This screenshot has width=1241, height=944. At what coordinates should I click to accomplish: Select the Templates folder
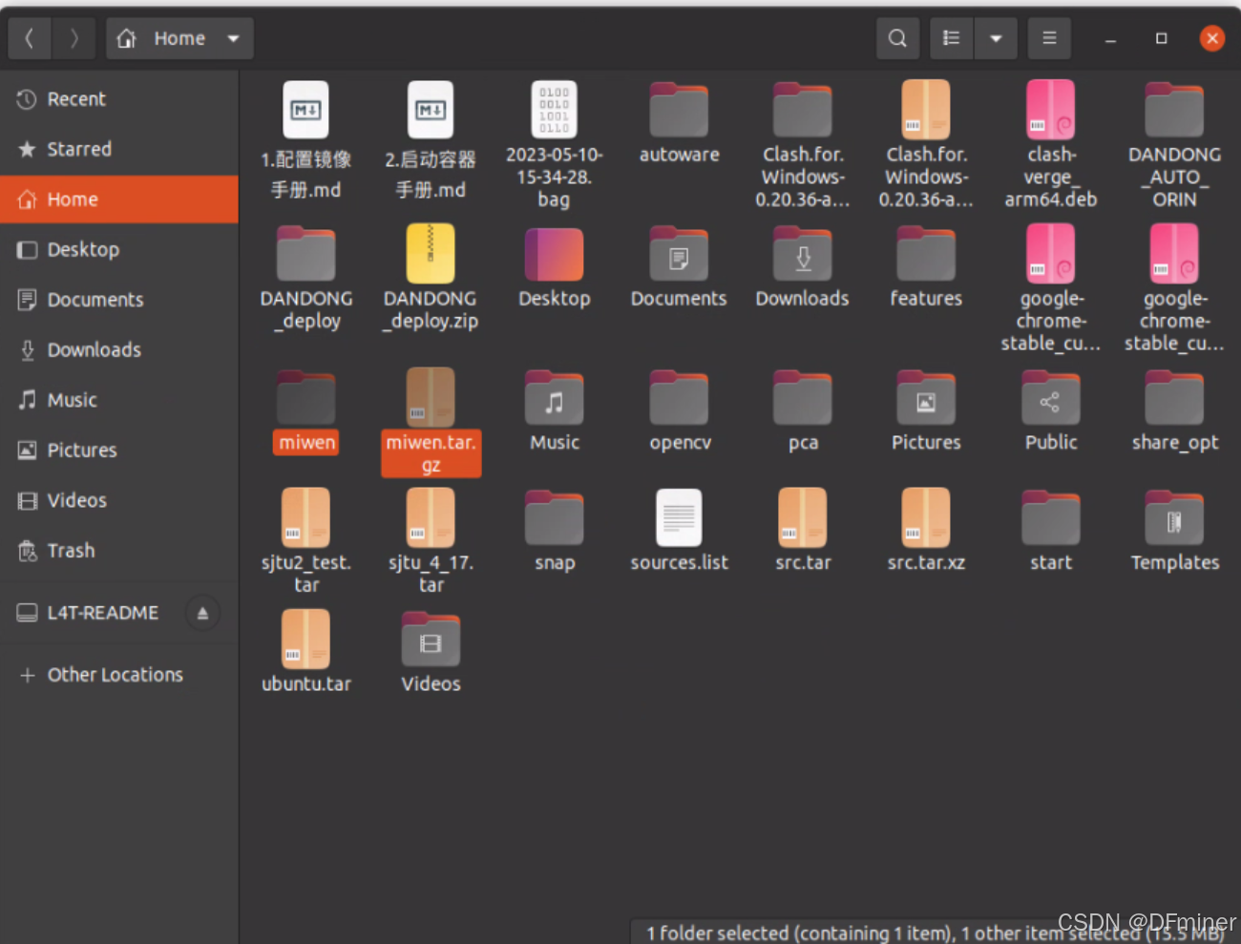point(1174,531)
